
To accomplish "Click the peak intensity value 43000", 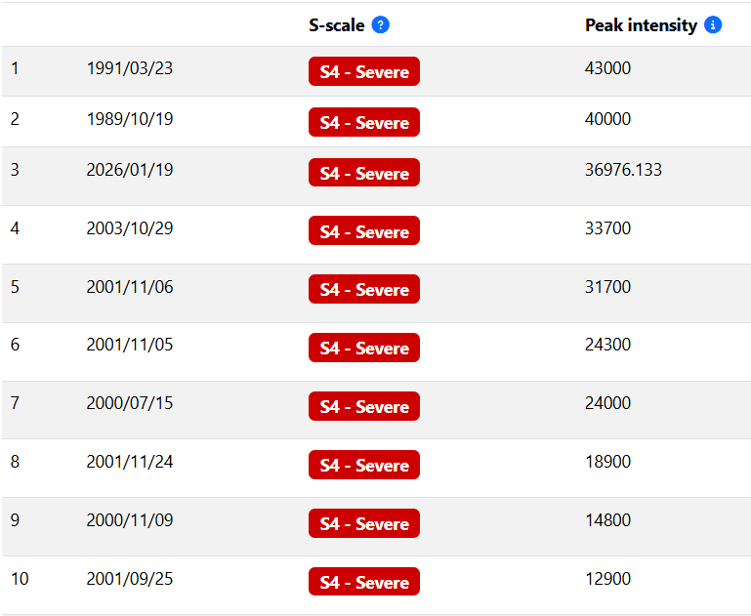I will point(607,68).
